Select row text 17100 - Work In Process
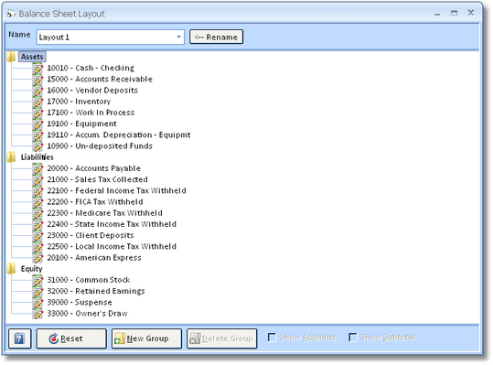Viewport: 493px width, 365px height. click(x=91, y=113)
